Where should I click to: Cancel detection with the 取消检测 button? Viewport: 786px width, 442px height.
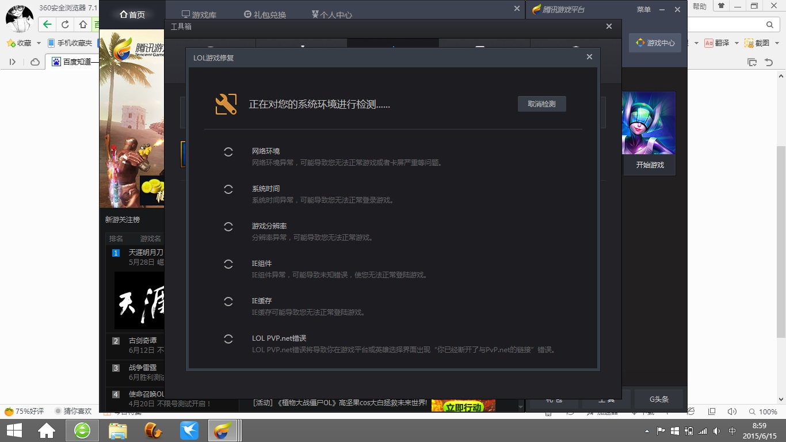541,104
